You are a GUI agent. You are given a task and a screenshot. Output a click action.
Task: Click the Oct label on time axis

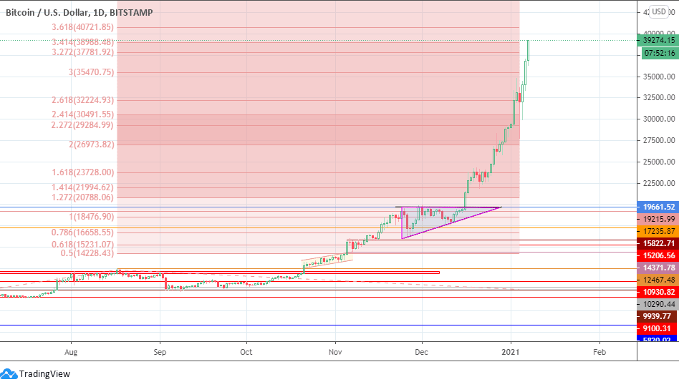[246, 352]
